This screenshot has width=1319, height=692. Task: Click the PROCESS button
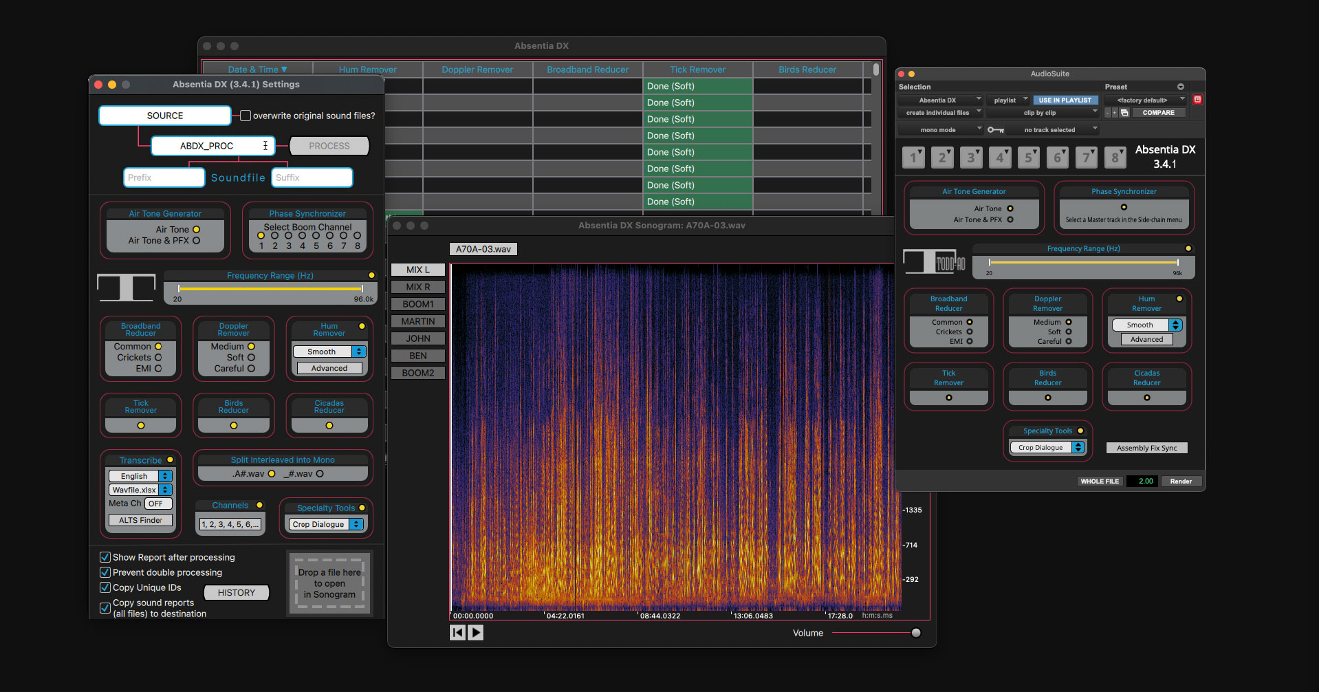point(329,146)
